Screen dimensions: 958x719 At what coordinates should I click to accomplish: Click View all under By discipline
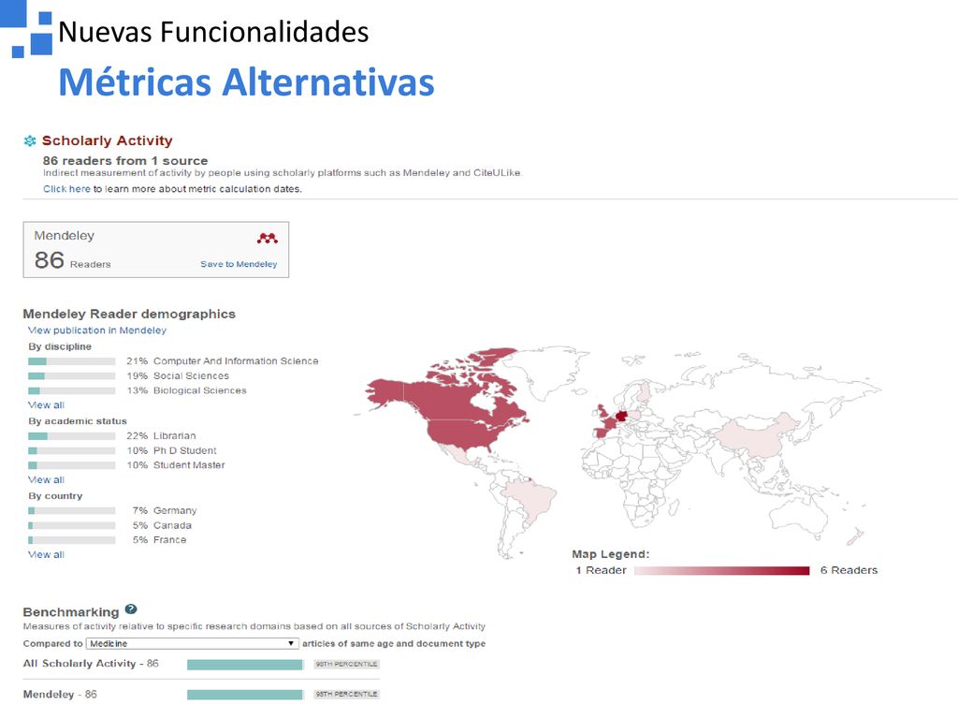pos(47,404)
